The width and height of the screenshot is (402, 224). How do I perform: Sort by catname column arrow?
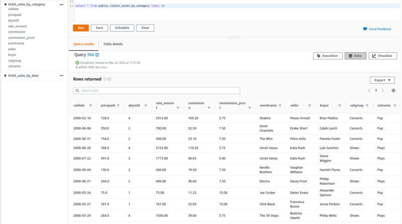click(395, 105)
